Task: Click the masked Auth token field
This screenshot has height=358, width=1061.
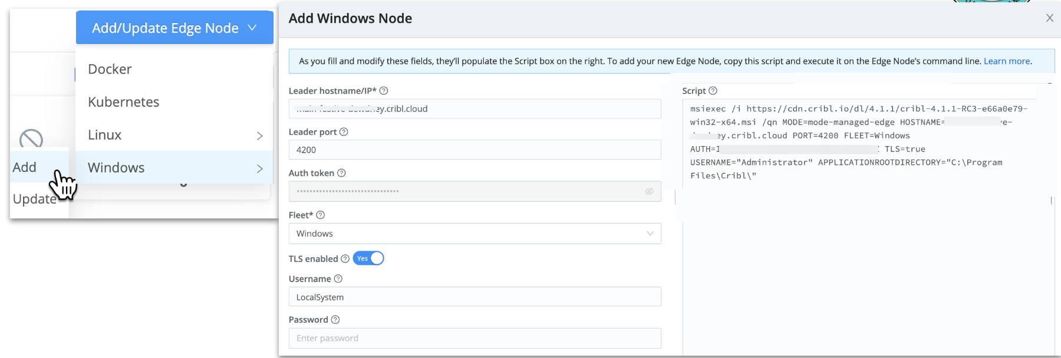Action: pyautogui.click(x=475, y=191)
